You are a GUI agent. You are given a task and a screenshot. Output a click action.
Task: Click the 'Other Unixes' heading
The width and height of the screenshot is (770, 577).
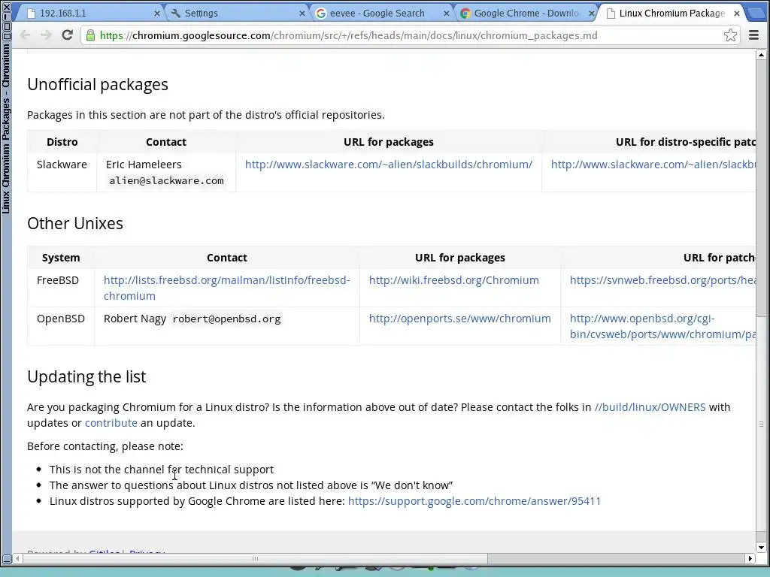75,223
